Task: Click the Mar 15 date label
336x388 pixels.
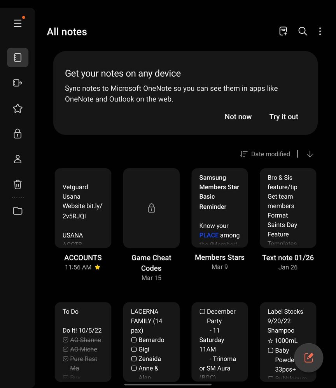Action: [x=151, y=278]
